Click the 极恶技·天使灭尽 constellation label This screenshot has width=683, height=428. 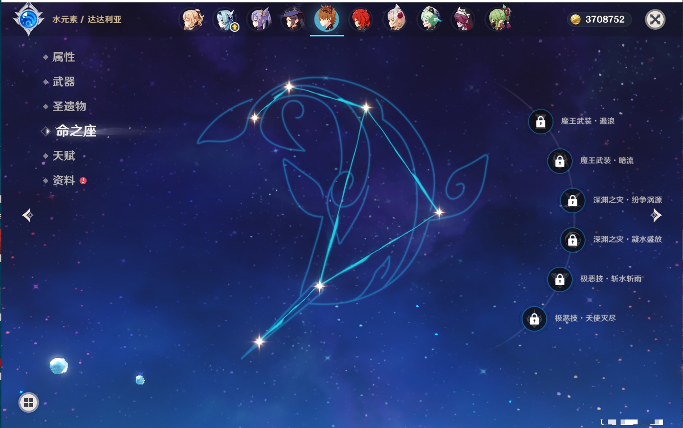(x=586, y=318)
